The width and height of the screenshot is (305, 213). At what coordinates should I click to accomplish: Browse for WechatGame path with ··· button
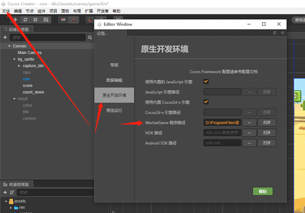[249, 123]
